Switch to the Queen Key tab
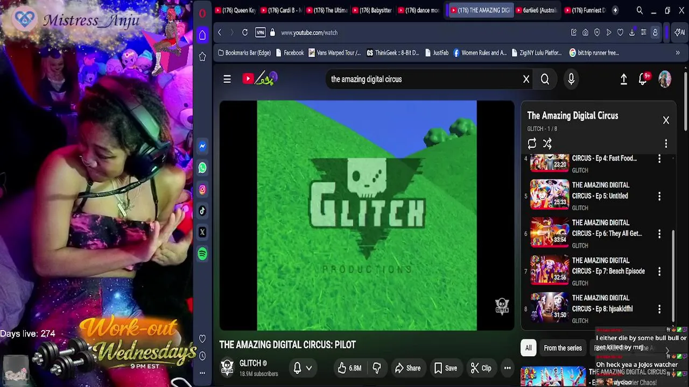 [x=235, y=10]
